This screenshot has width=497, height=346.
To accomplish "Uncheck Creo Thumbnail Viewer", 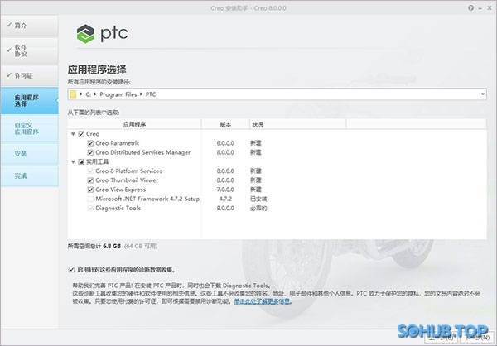I will tap(90, 180).
